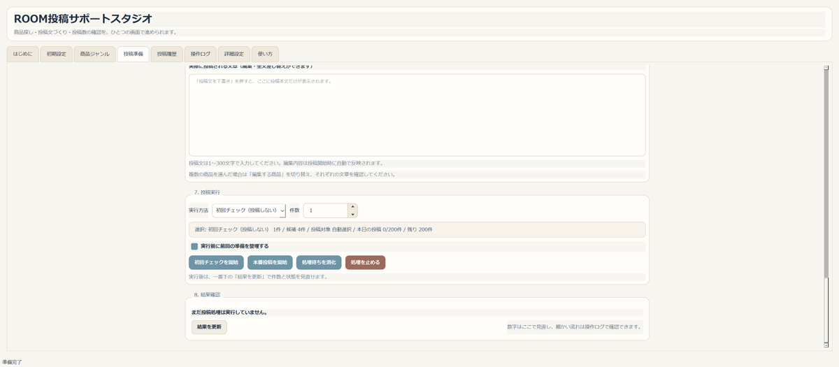Select the 投稿準備 tab

coord(133,54)
